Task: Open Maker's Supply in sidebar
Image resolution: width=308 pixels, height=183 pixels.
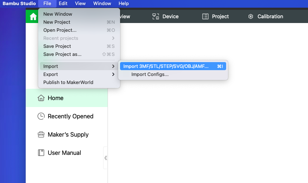Action: [67, 134]
